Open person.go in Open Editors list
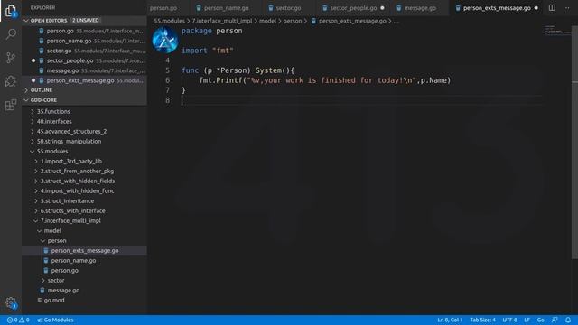This screenshot has width=578, height=325. (84, 31)
